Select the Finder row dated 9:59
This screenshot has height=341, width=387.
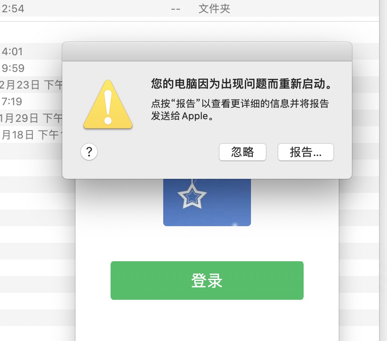[x=31, y=68]
